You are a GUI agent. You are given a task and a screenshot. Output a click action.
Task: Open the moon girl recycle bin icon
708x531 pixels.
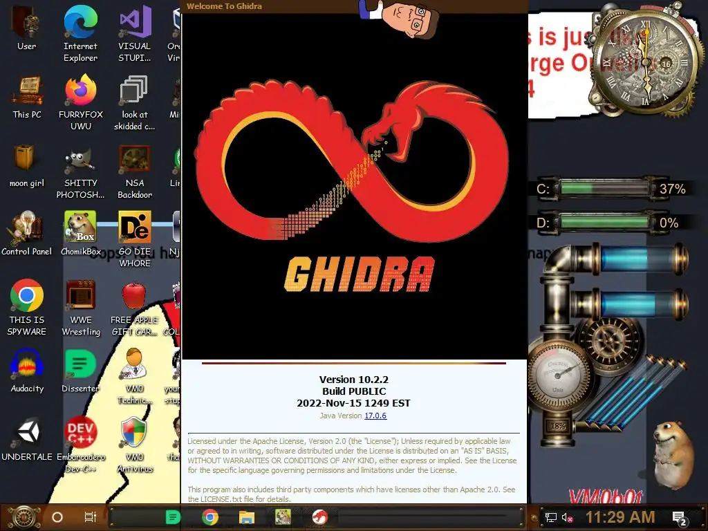(x=27, y=165)
